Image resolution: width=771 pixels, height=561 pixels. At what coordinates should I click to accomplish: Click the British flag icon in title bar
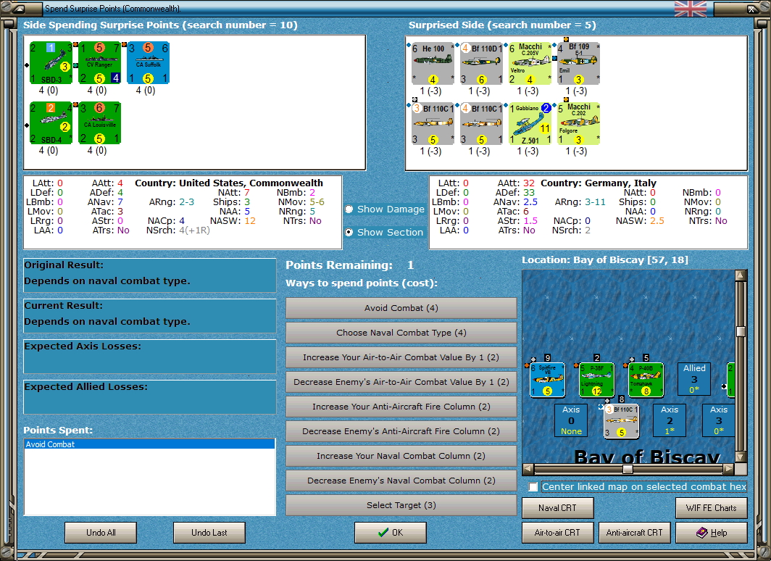point(691,9)
